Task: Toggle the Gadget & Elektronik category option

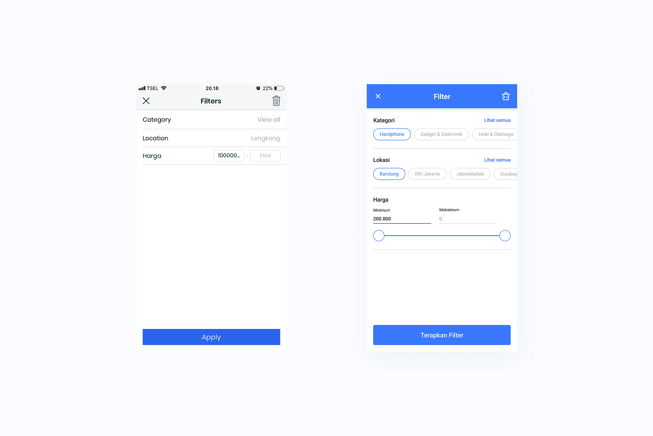Action: click(440, 134)
